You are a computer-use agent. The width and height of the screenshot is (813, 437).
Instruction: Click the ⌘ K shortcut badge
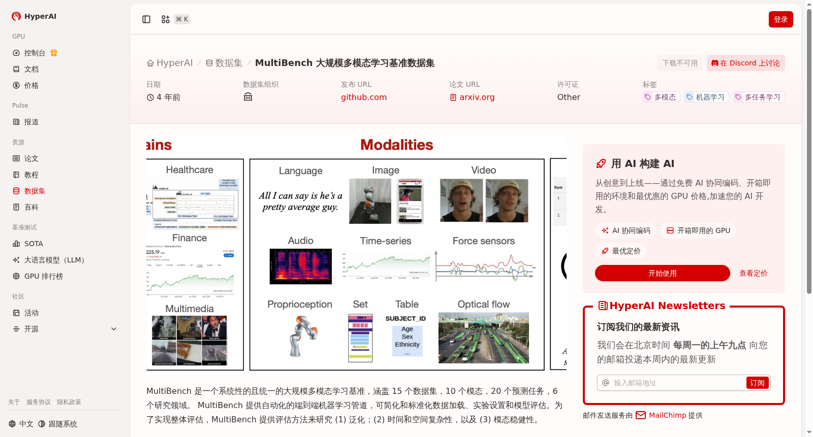click(182, 19)
